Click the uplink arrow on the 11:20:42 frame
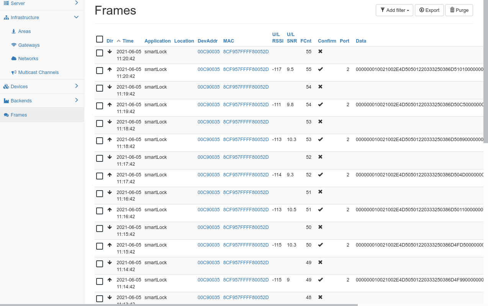 [110, 69]
